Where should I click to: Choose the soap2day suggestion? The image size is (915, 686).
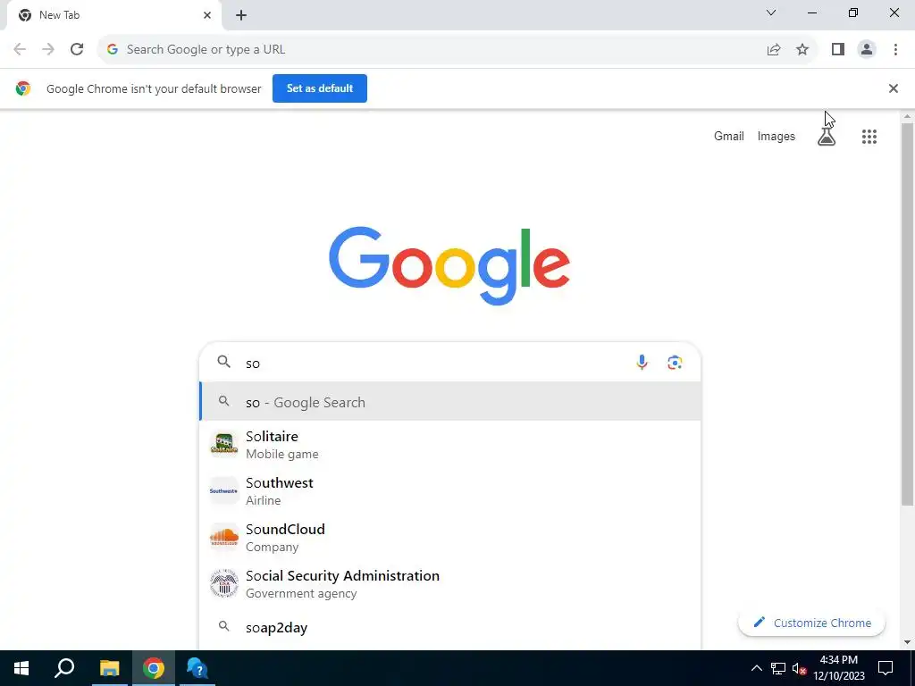pos(450,628)
